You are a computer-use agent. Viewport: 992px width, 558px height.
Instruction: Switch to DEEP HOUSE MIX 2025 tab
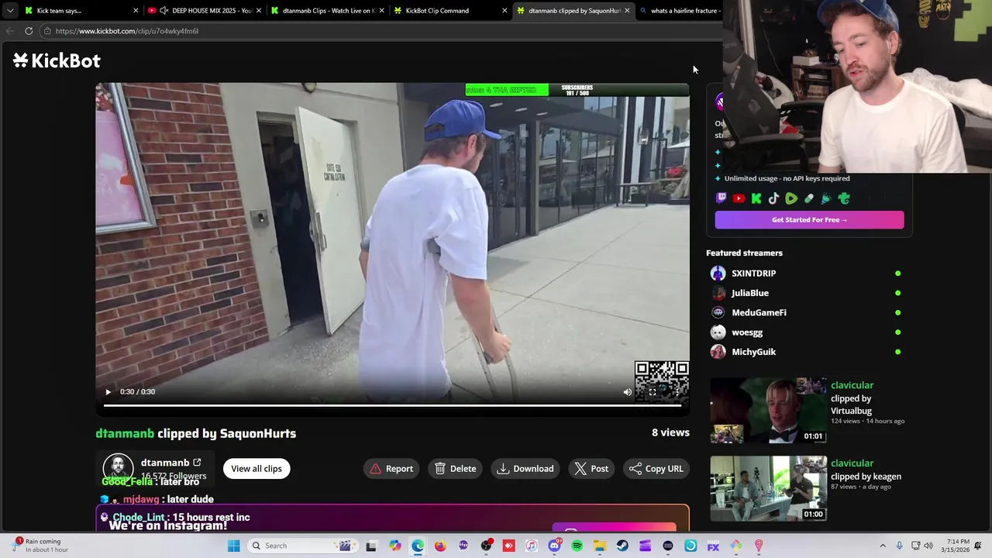[x=204, y=10]
